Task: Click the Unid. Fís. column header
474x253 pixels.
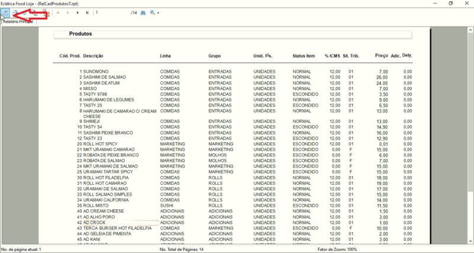Action: pyautogui.click(x=262, y=56)
